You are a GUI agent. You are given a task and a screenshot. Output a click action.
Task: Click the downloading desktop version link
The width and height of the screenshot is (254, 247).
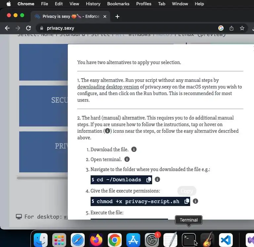(x=108, y=87)
